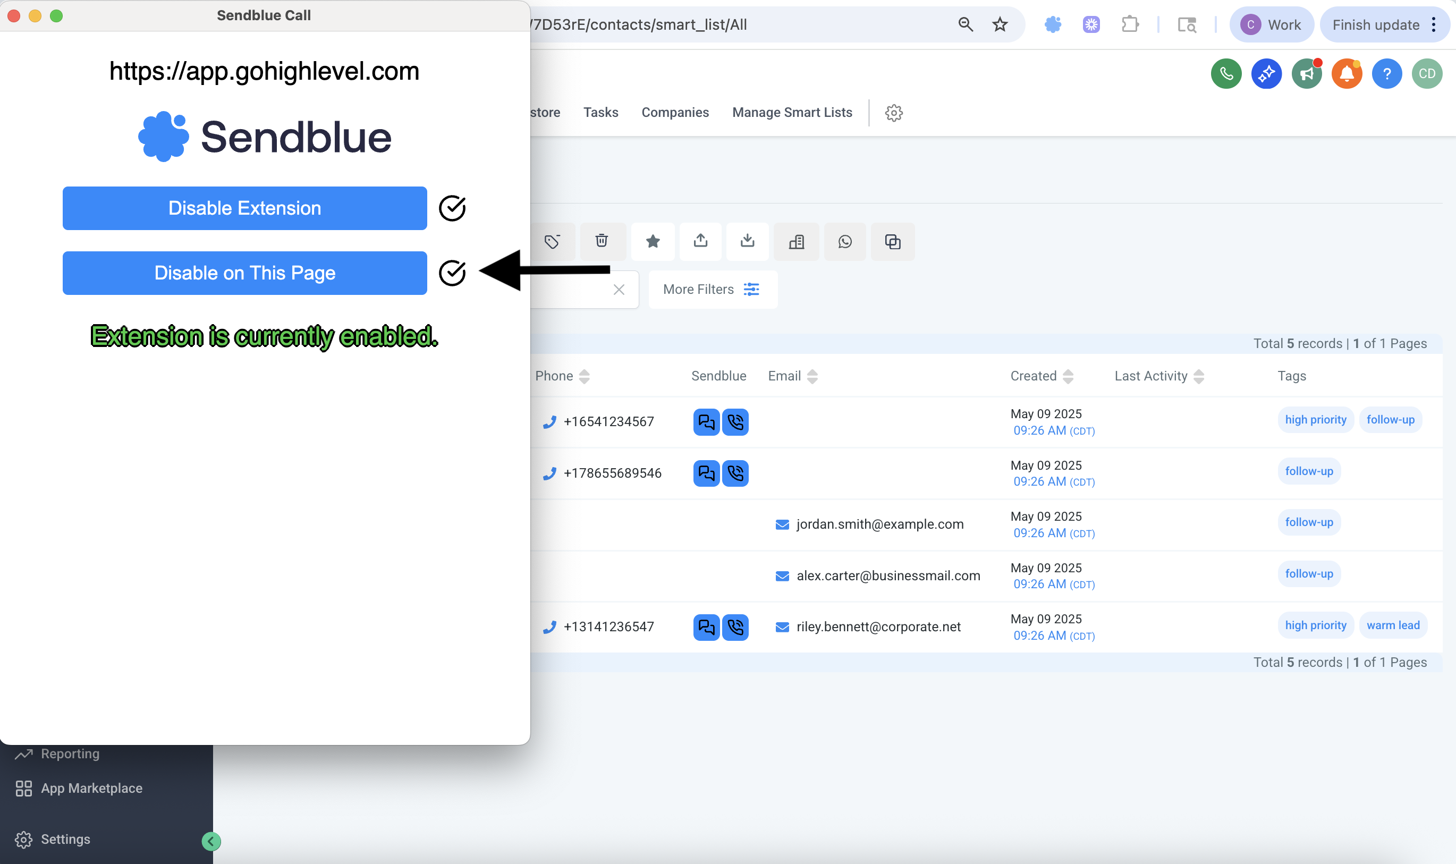The image size is (1456, 864).
Task: Open Reporting in the sidebar
Action: (70, 753)
